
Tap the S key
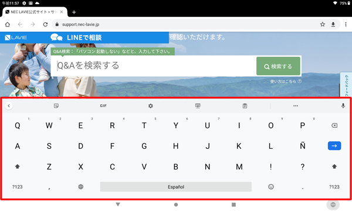[x=49, y=146]
